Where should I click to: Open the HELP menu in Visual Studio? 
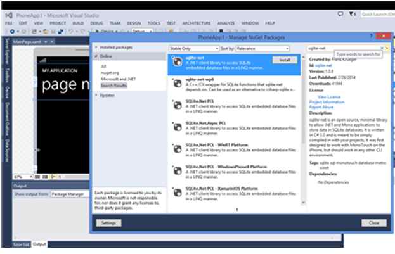[x=270, y=23]
